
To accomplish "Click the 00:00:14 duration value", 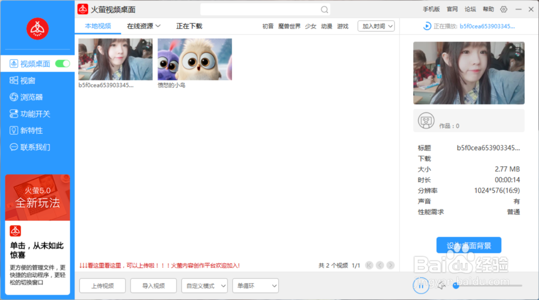I will 507,180.
